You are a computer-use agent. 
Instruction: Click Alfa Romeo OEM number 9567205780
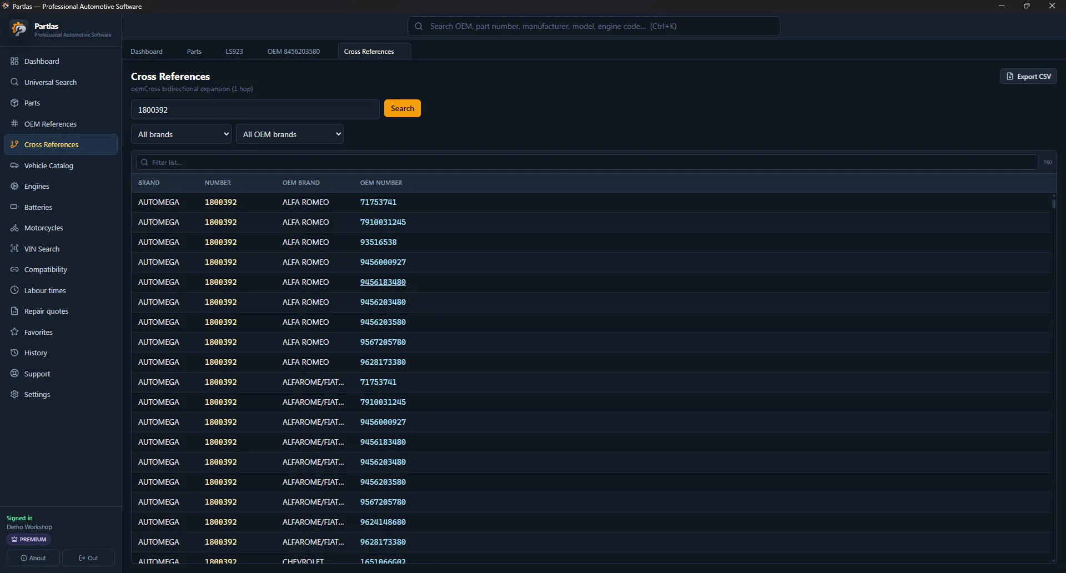pyautogui.click(x=383, y=342)
